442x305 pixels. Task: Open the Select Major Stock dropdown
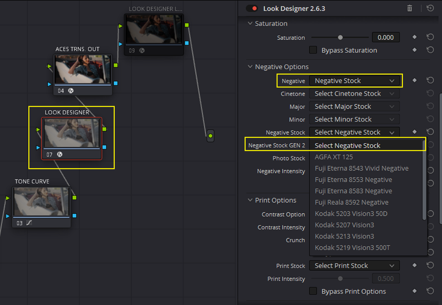[354, 106]
